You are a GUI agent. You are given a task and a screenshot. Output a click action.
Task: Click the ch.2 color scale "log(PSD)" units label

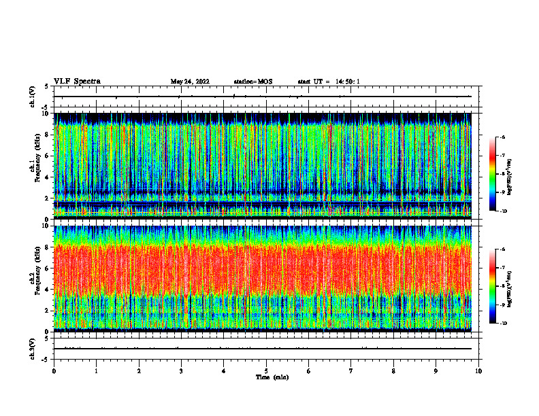pos(510,289)
